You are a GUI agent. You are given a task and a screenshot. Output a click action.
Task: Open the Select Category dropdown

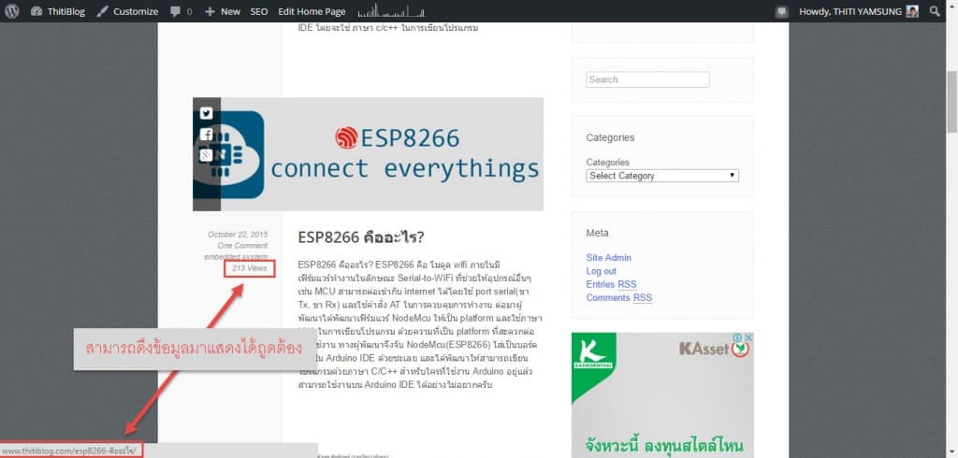(x=662, y=176)
